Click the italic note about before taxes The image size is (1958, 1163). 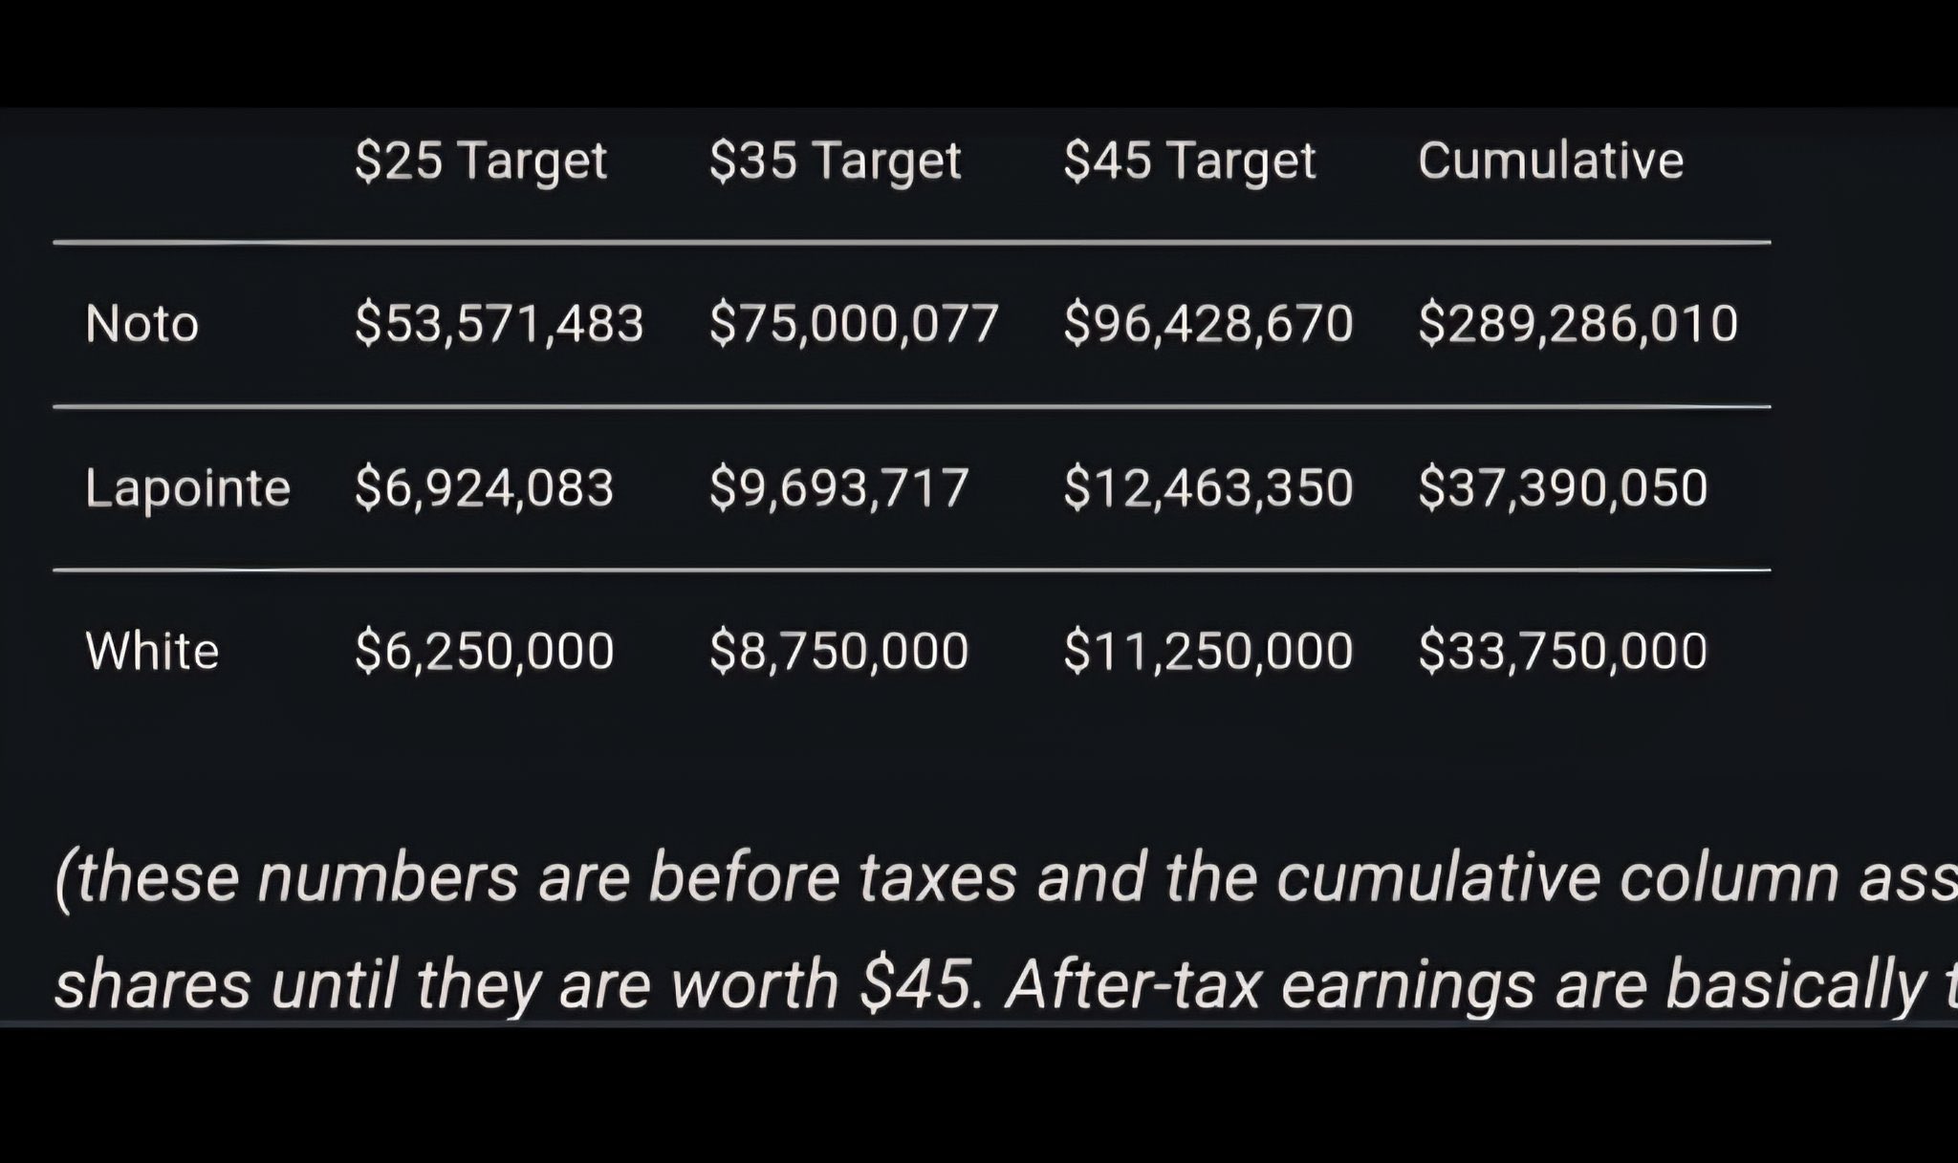click(x=1006, y=932)
